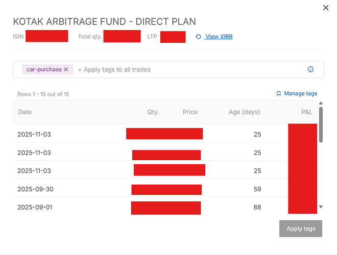This screenshot has width=337, height=255.
Task: Click the bookmark icon beside Manage tags
Action: click(278, 93)
